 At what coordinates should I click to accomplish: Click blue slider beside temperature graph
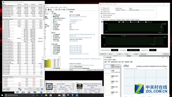pyautogui.click(x=102, y=22)
